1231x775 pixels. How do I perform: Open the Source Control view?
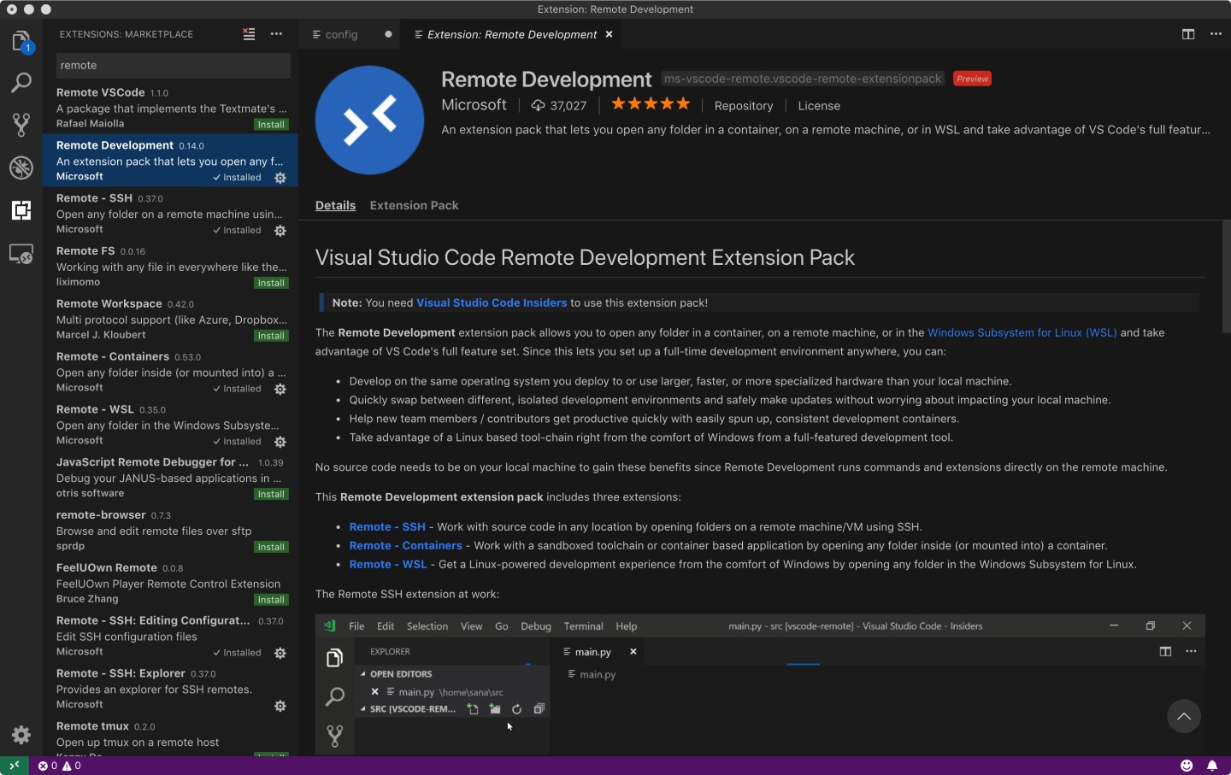(x=21, y=125)
